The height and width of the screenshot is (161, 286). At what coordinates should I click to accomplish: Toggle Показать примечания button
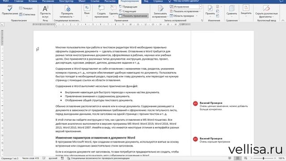pos(134,16)
